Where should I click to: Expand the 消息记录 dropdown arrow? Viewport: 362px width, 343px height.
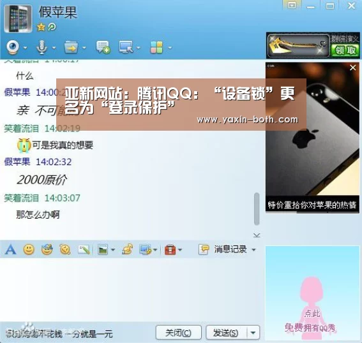[253, 250]
